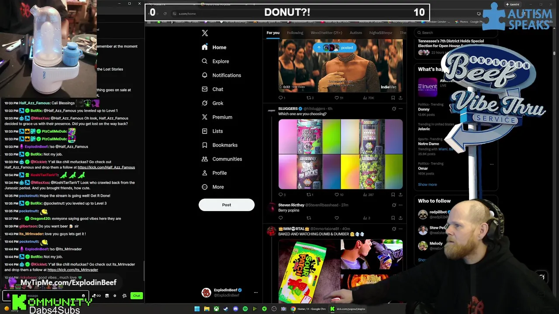Image resolution: width=559 pixels, height=314 pixels.
Task: Open the Berry Poppins product image
Action: (309, 137)
